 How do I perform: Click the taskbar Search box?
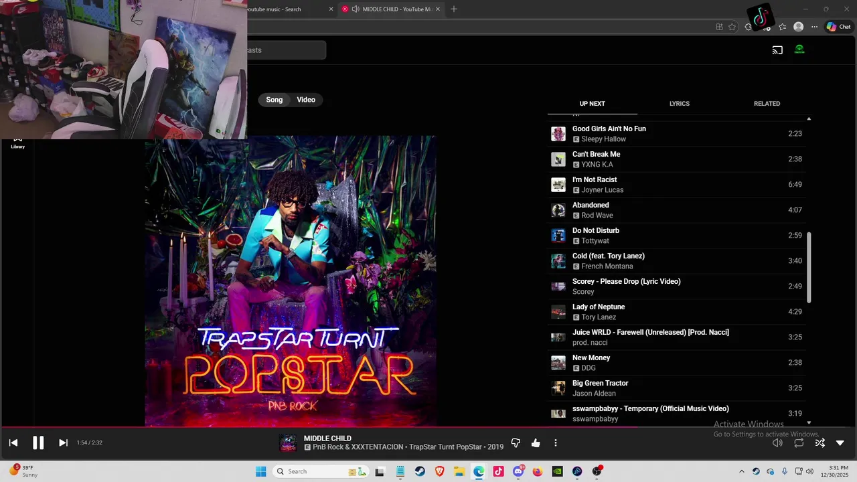point(321,471)
